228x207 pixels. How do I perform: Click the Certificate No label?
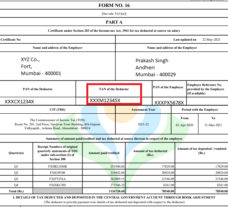[x=10, y=39]
